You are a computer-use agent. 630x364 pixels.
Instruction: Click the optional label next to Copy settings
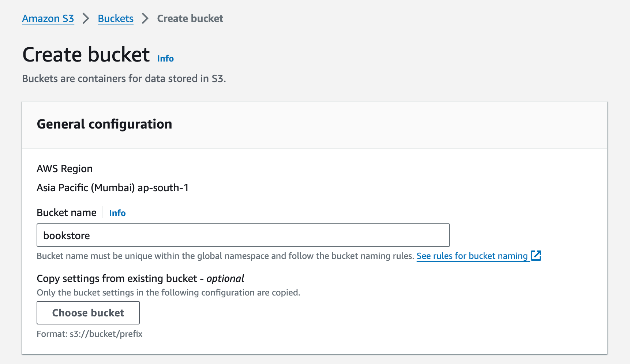point(225,278)
